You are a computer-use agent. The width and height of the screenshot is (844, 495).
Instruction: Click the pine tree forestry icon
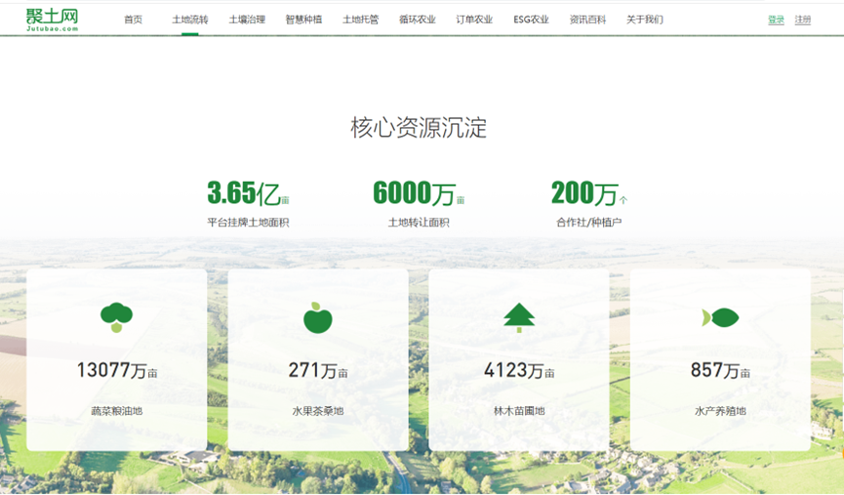tap(519, 317)
